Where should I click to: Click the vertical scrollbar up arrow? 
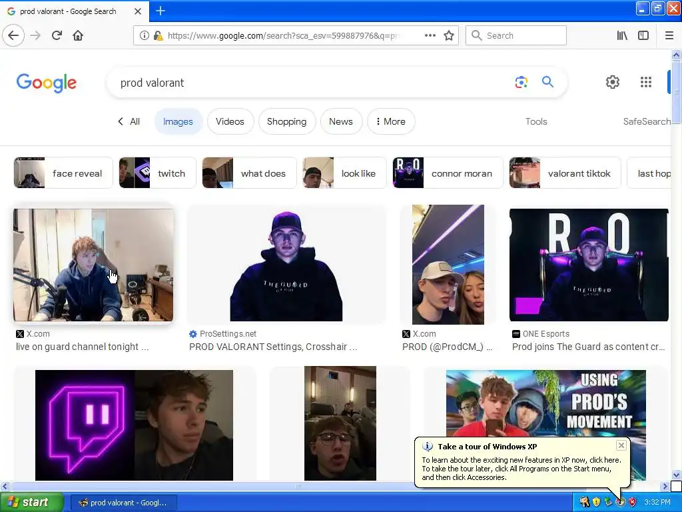pos(676,55)
